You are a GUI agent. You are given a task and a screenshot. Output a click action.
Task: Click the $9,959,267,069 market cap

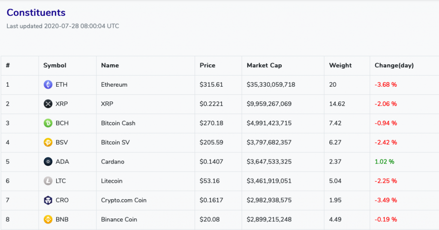tap(269, 104)
